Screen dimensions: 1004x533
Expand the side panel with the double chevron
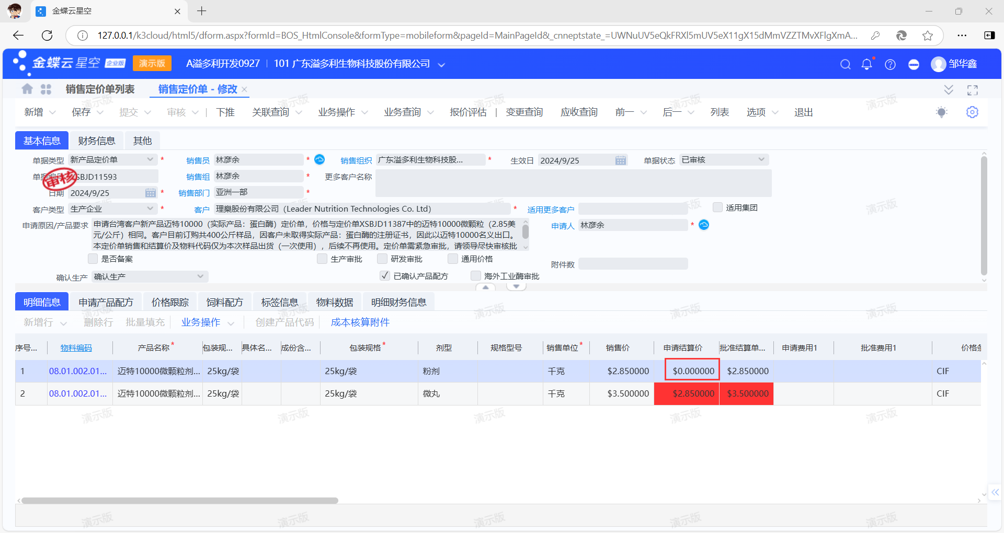click(995, 492)
